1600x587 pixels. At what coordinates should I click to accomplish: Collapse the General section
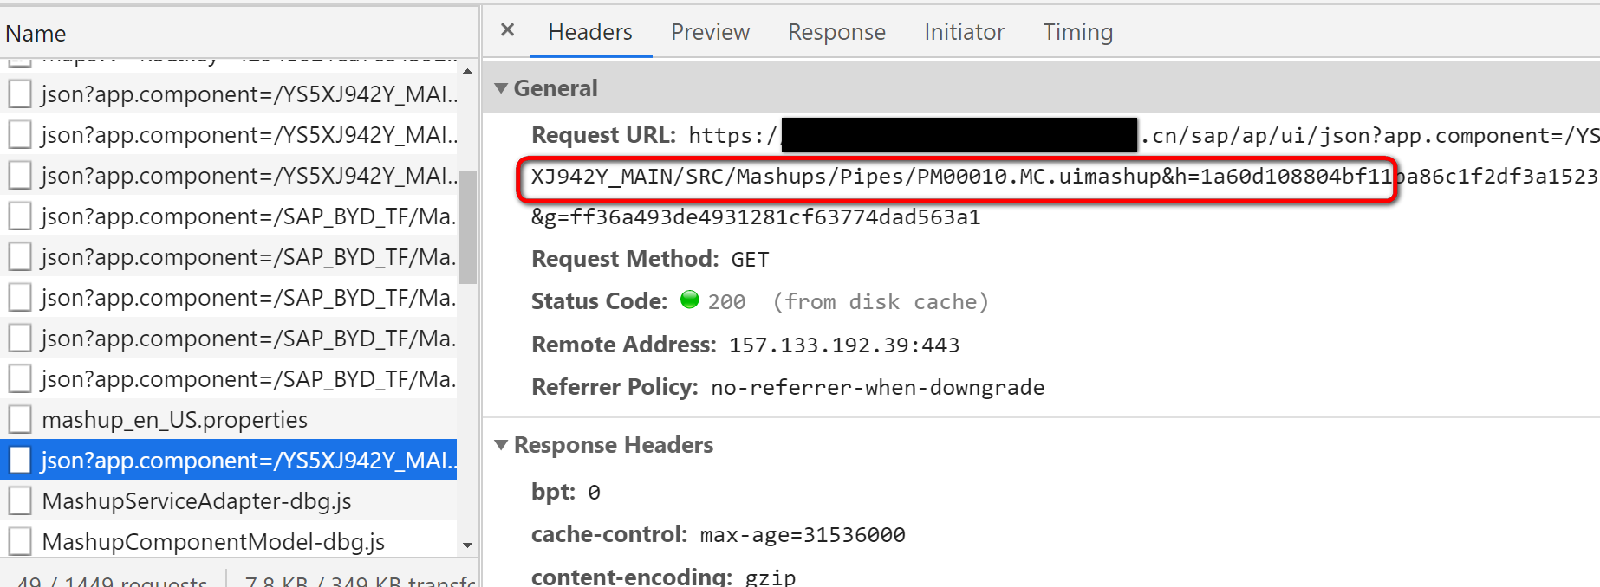(x=501, y=88)
